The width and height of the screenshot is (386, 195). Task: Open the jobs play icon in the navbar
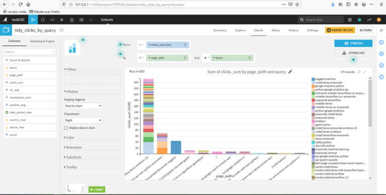tap(62, 20)
